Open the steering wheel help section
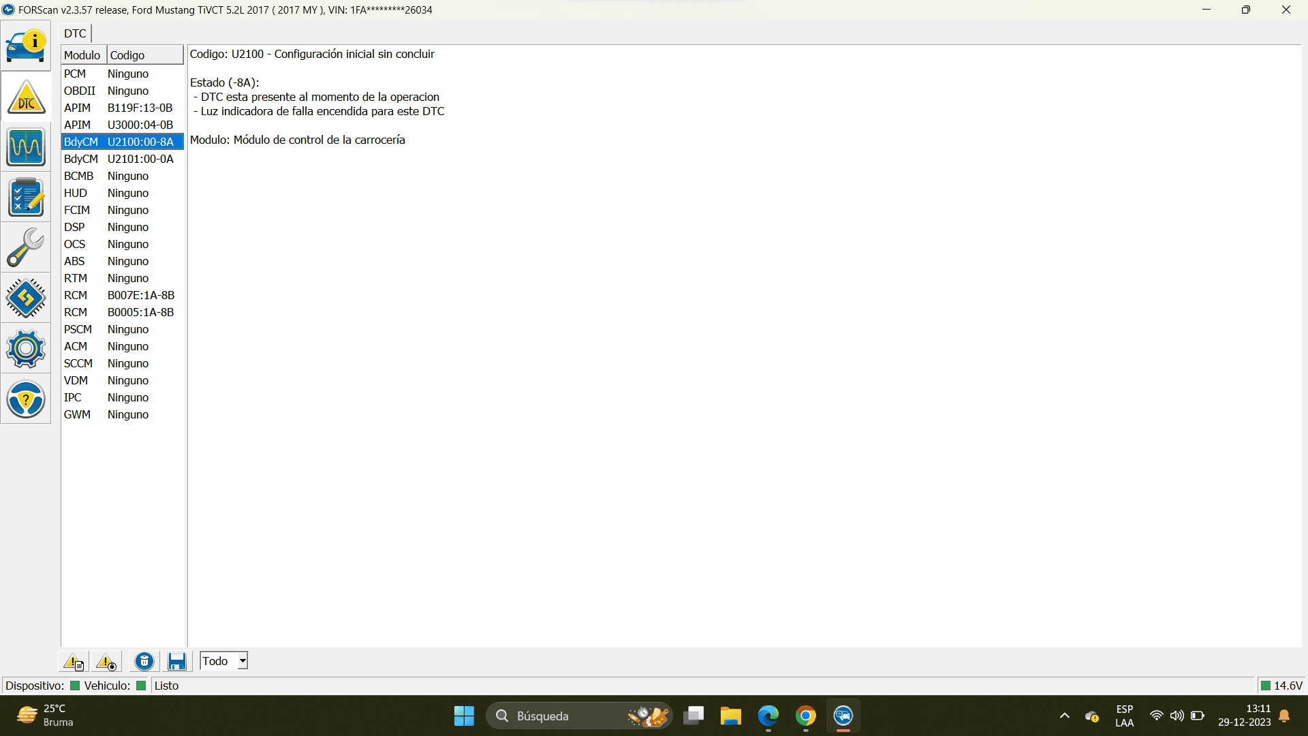 coord(26,399)
